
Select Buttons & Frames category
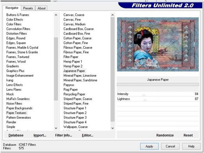tap(18, 15)
